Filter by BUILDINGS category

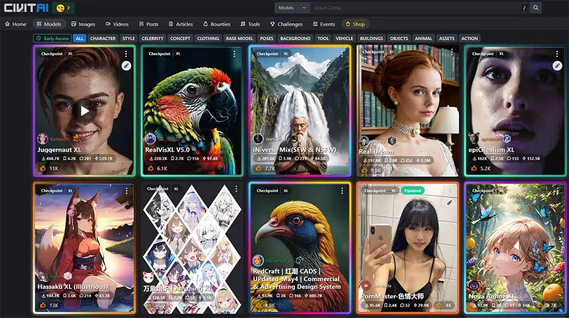(x=371, y=38)
